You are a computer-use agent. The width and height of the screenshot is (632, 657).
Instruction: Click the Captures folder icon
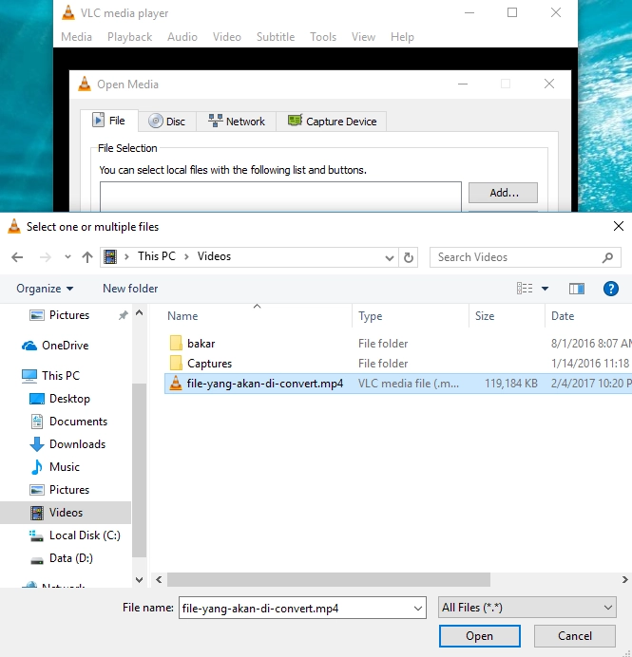click(x=176, y=363)
